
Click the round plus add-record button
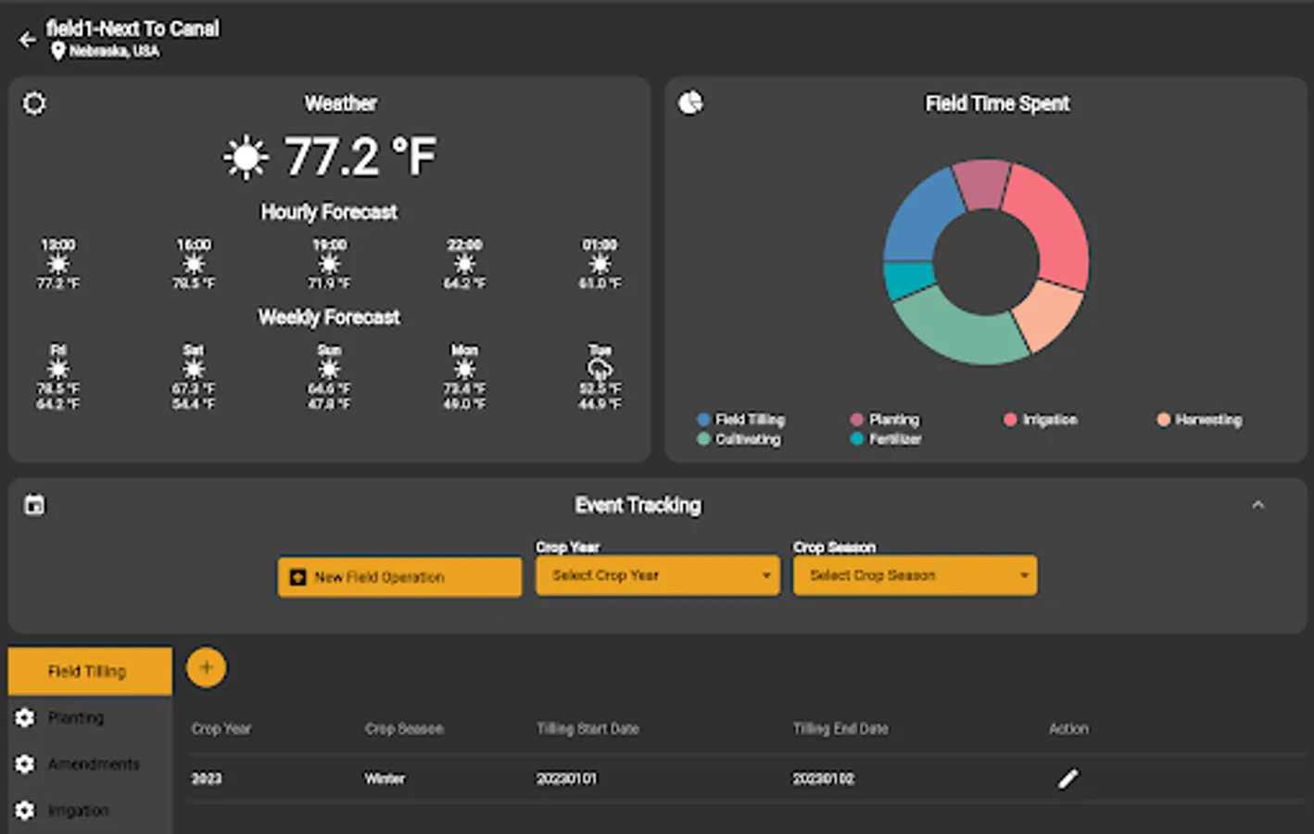(206, 667)
